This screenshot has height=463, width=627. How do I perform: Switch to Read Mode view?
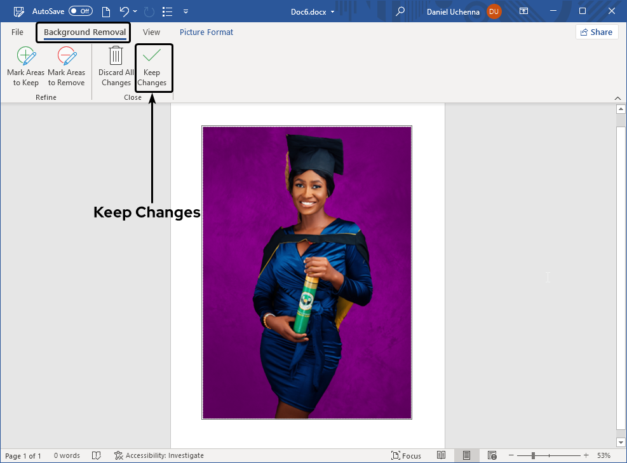point(442,455)
